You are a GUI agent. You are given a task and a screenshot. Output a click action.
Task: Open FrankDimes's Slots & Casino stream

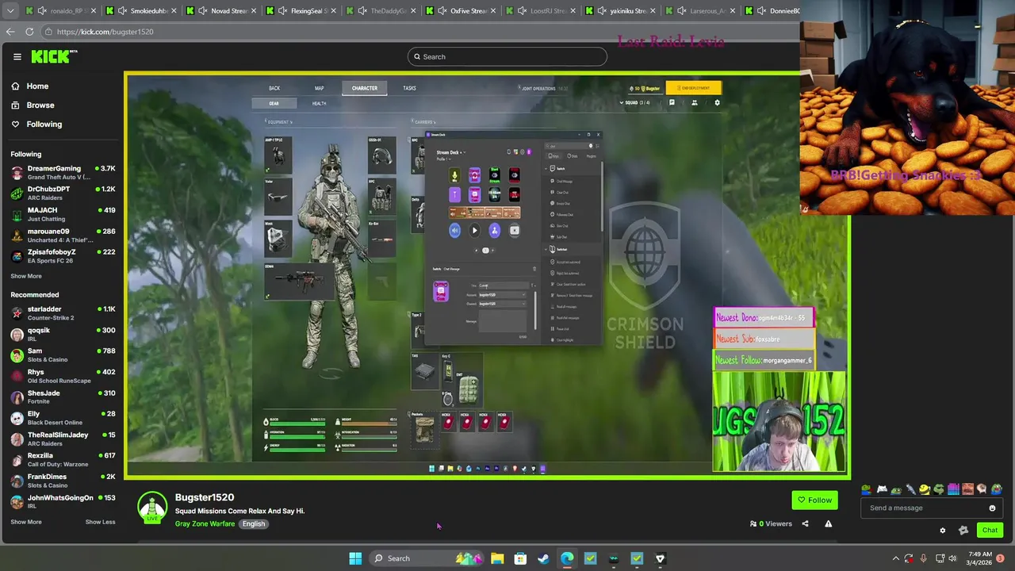[x=63, y=481]
